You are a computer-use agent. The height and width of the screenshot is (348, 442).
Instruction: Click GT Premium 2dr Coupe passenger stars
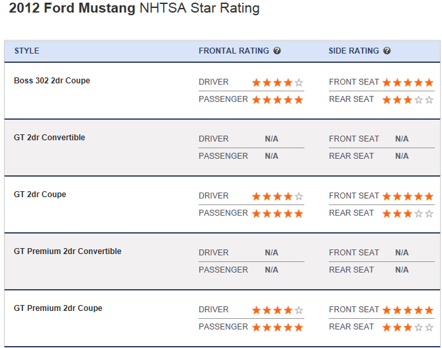tap(277, 327)
